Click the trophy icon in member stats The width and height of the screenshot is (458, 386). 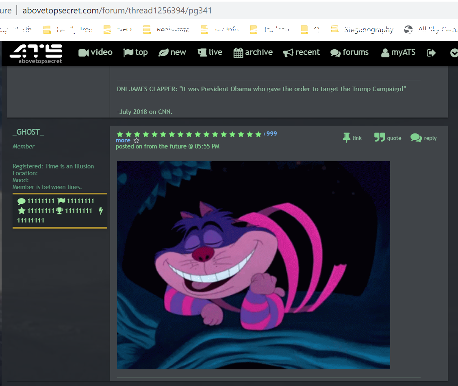pos(60,211)
